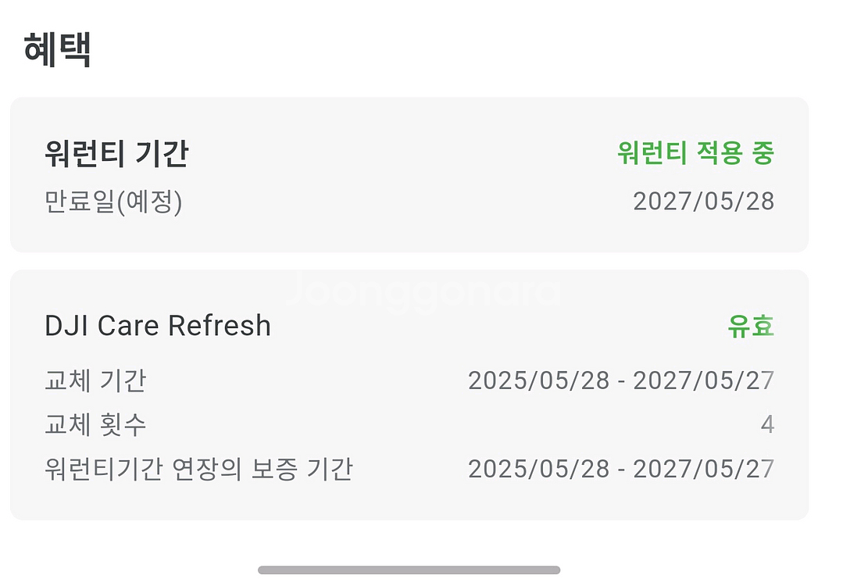Select the 교체 횟수 label
843x586 pixels.
[95, 425]
